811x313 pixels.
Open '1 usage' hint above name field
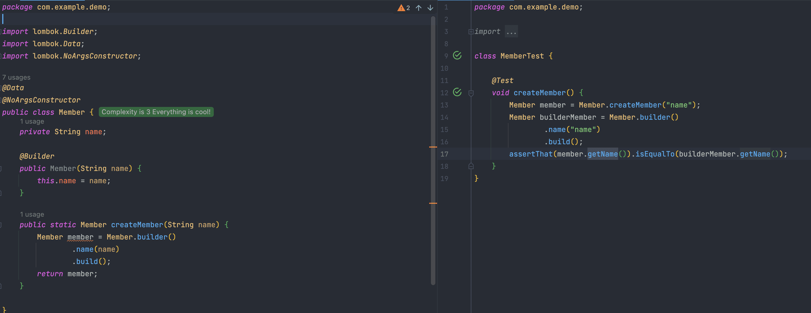(x=32, y=121)
